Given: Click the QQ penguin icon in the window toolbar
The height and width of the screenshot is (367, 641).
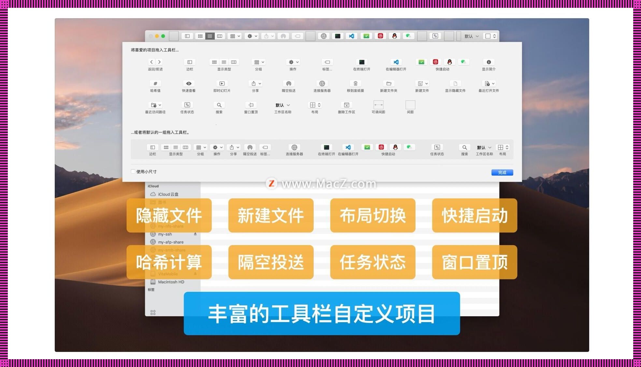Looking at the screenshot, I should [394, 36].
